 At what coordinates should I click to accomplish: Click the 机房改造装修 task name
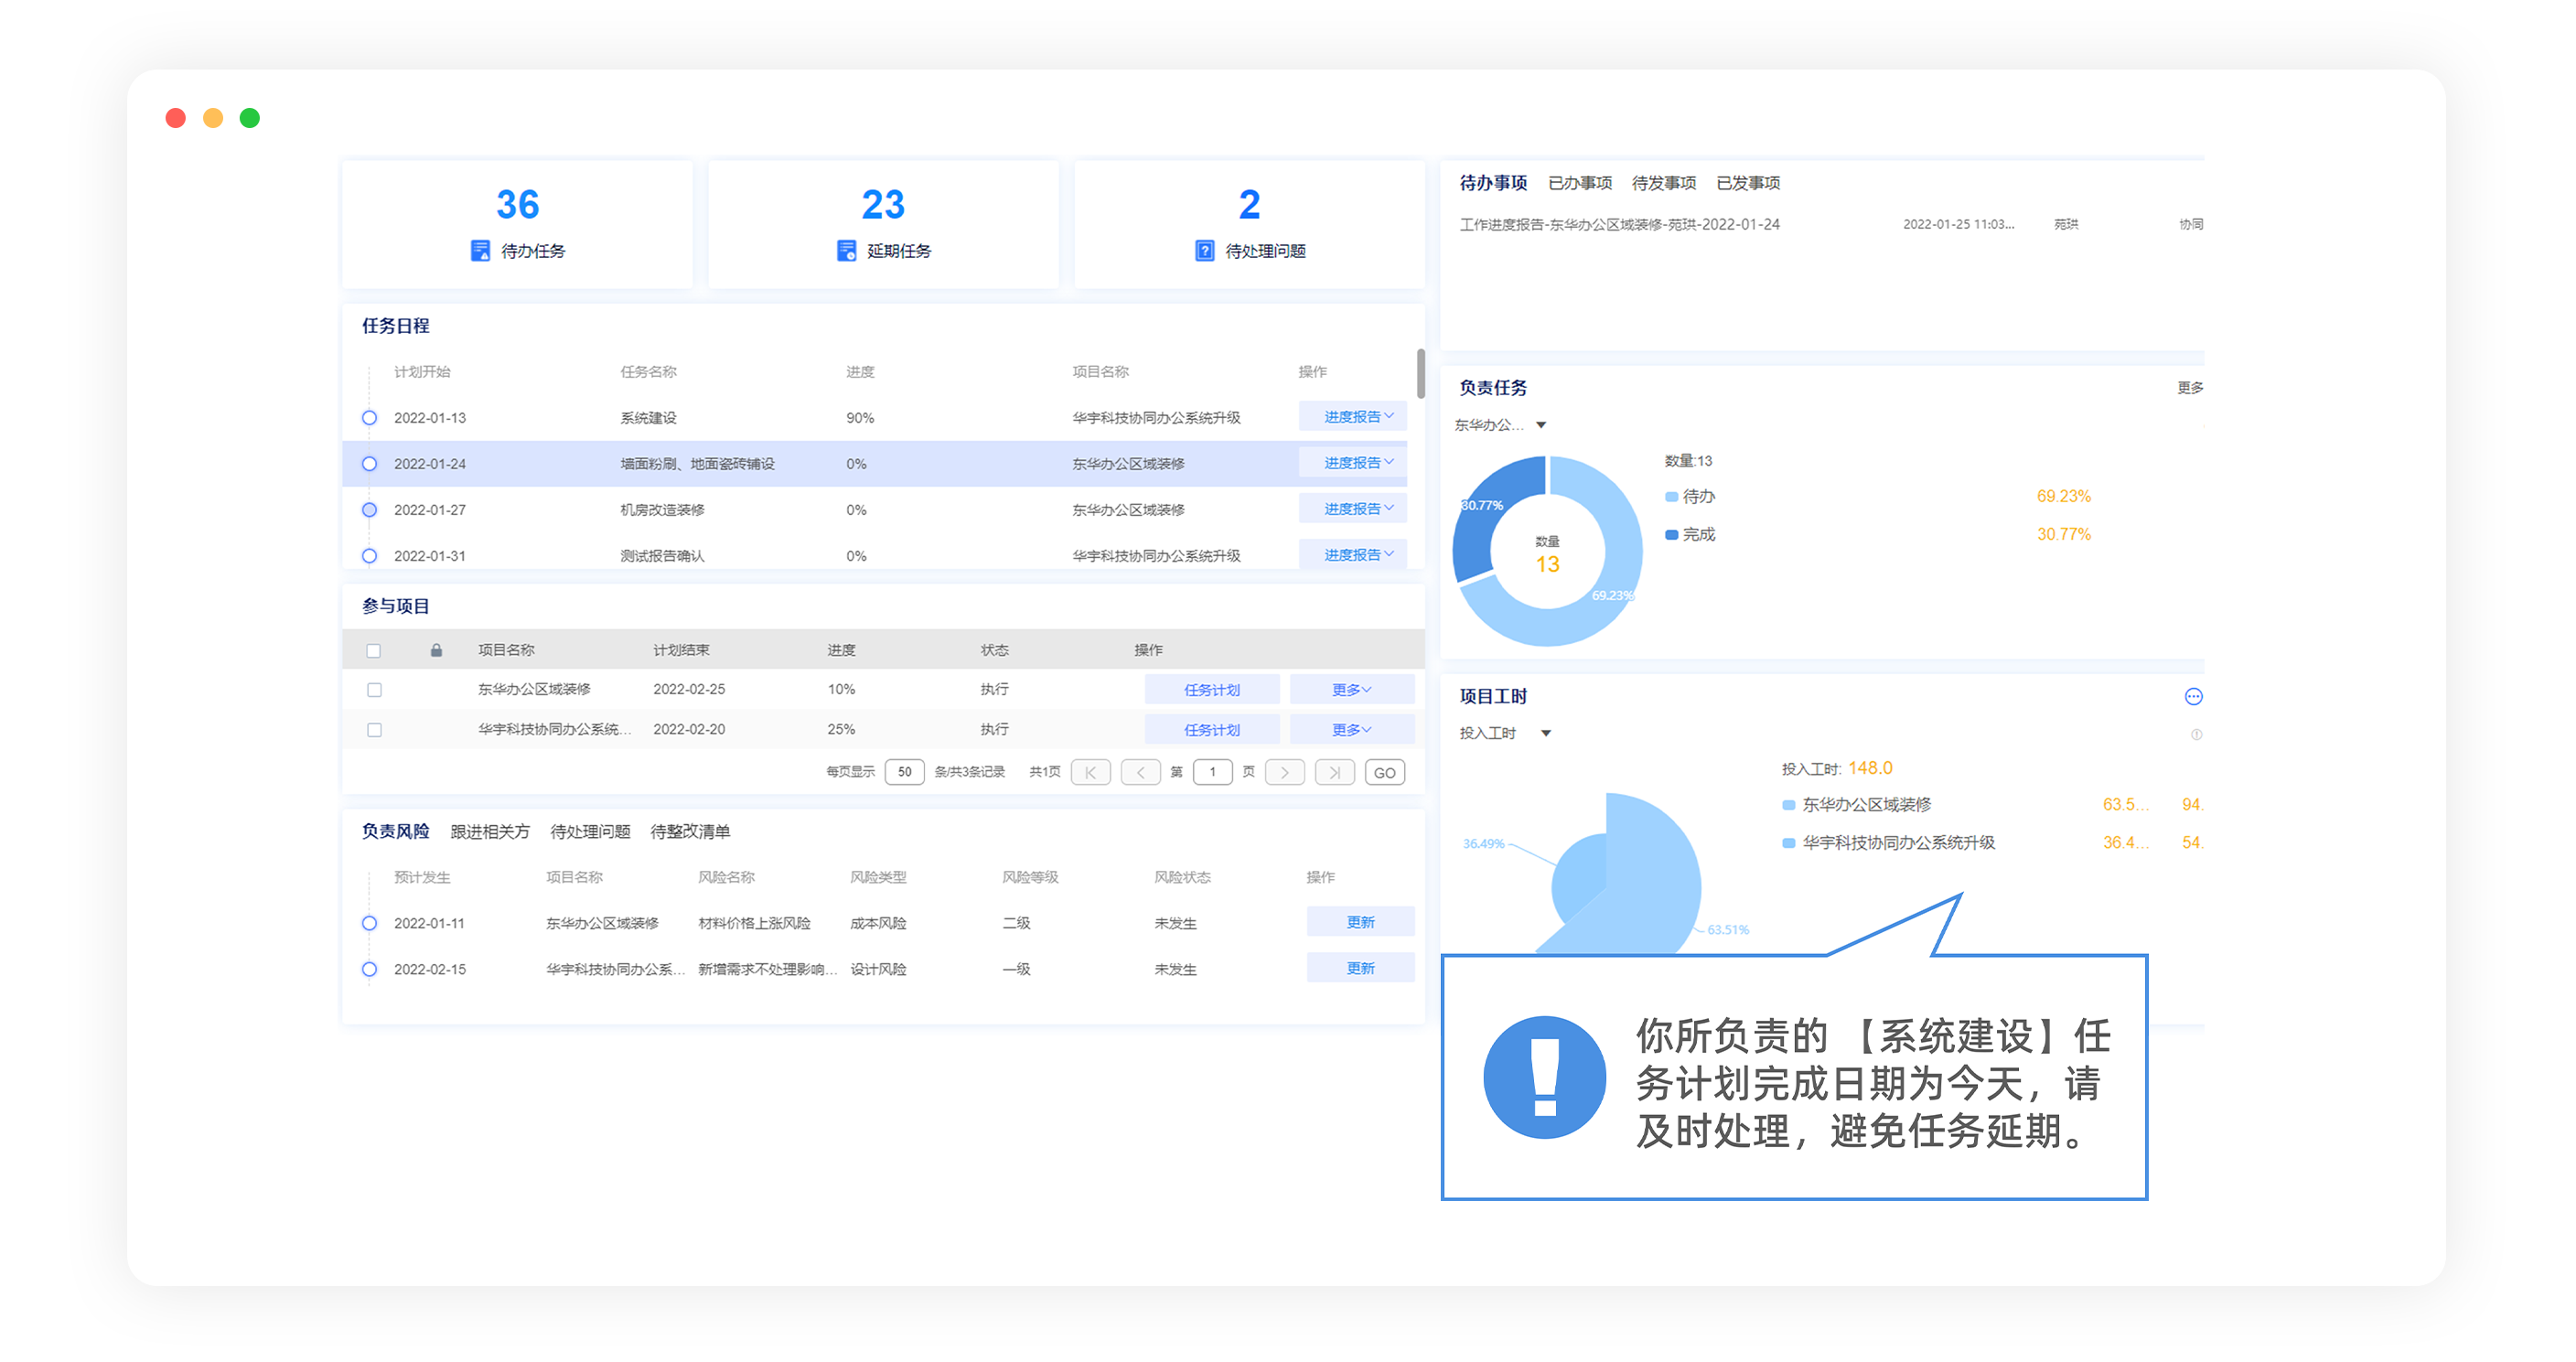coord(662,510)
